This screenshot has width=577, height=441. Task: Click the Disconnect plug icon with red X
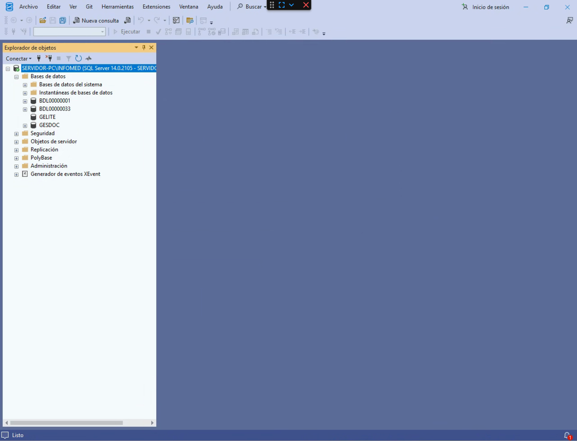[49, 58]
